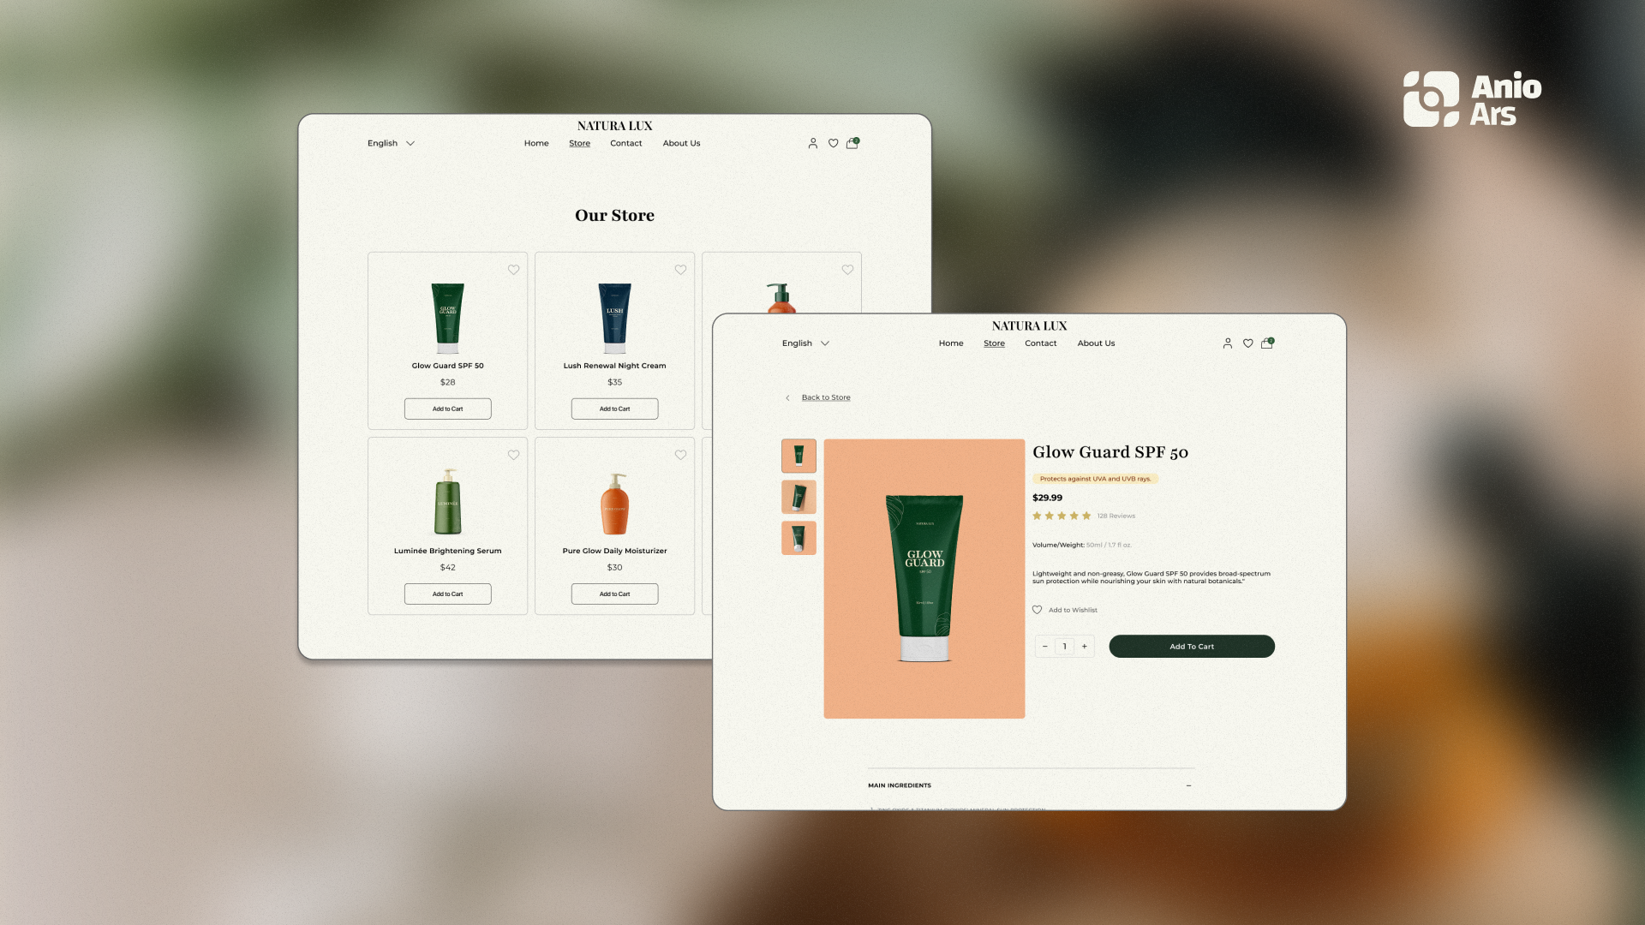
Task: Open the About Us page from navigation
Action: pos(1096,343)
